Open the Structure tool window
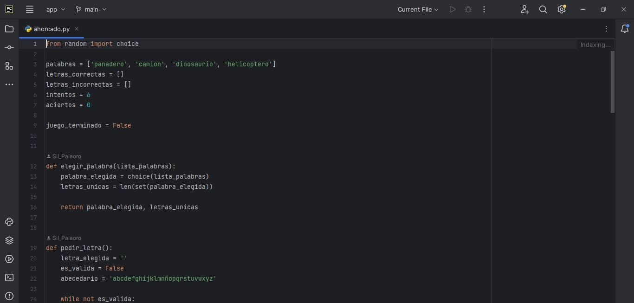The width and height of the screenshot is (634, 303). (9, 66)
